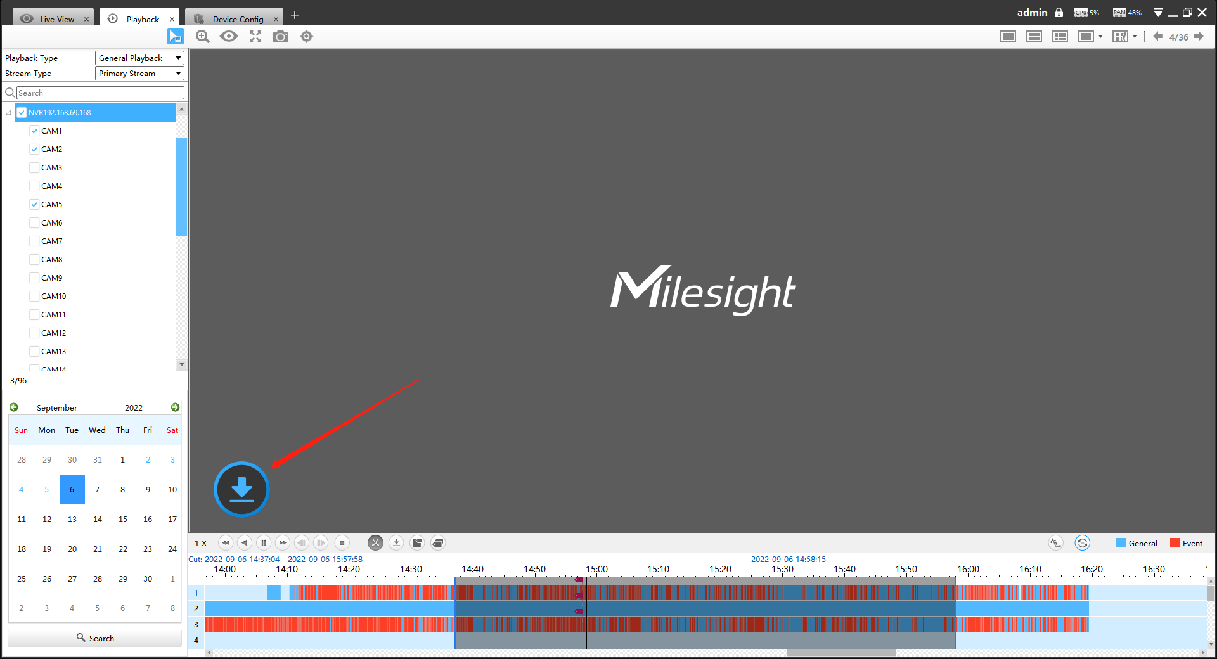Open the title bar dropdown menu triangle
This screenshot has width=1217, height=659.
1158,13
